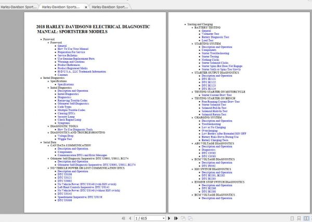Open the Overcharging link
The width and height of the screenshot is (312, 222).
[210, 131]
